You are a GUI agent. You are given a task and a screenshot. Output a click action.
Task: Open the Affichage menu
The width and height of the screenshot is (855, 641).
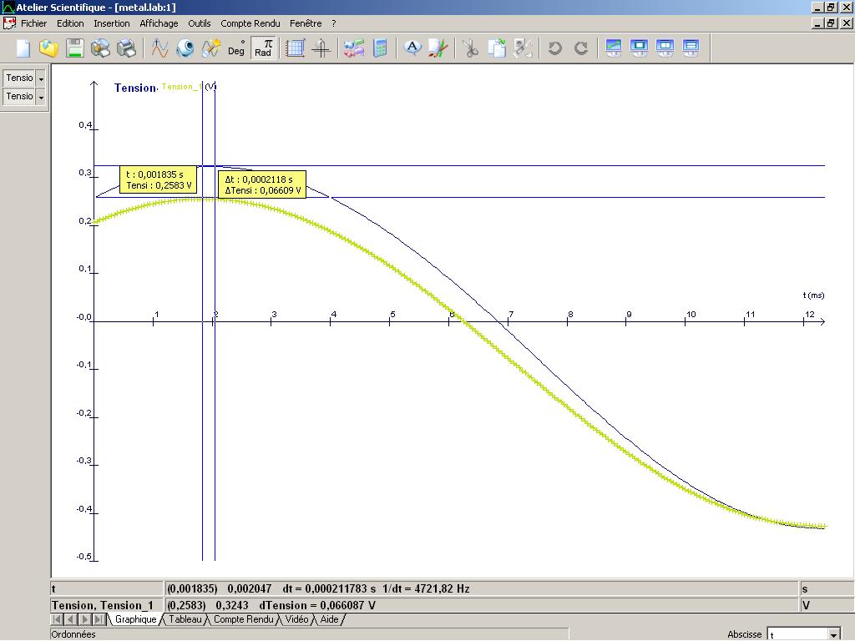159,23
